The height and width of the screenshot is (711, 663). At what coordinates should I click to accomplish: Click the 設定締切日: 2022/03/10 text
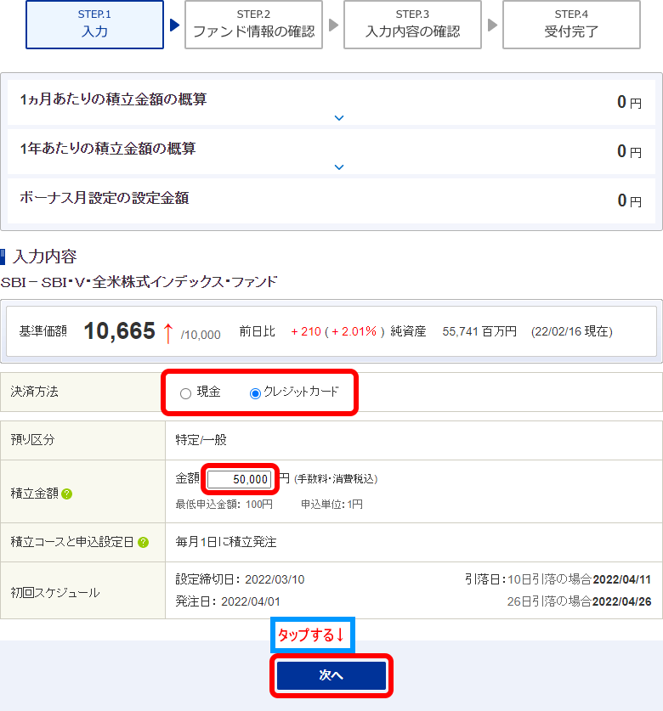pyautogui.click(x=240, y=579)
